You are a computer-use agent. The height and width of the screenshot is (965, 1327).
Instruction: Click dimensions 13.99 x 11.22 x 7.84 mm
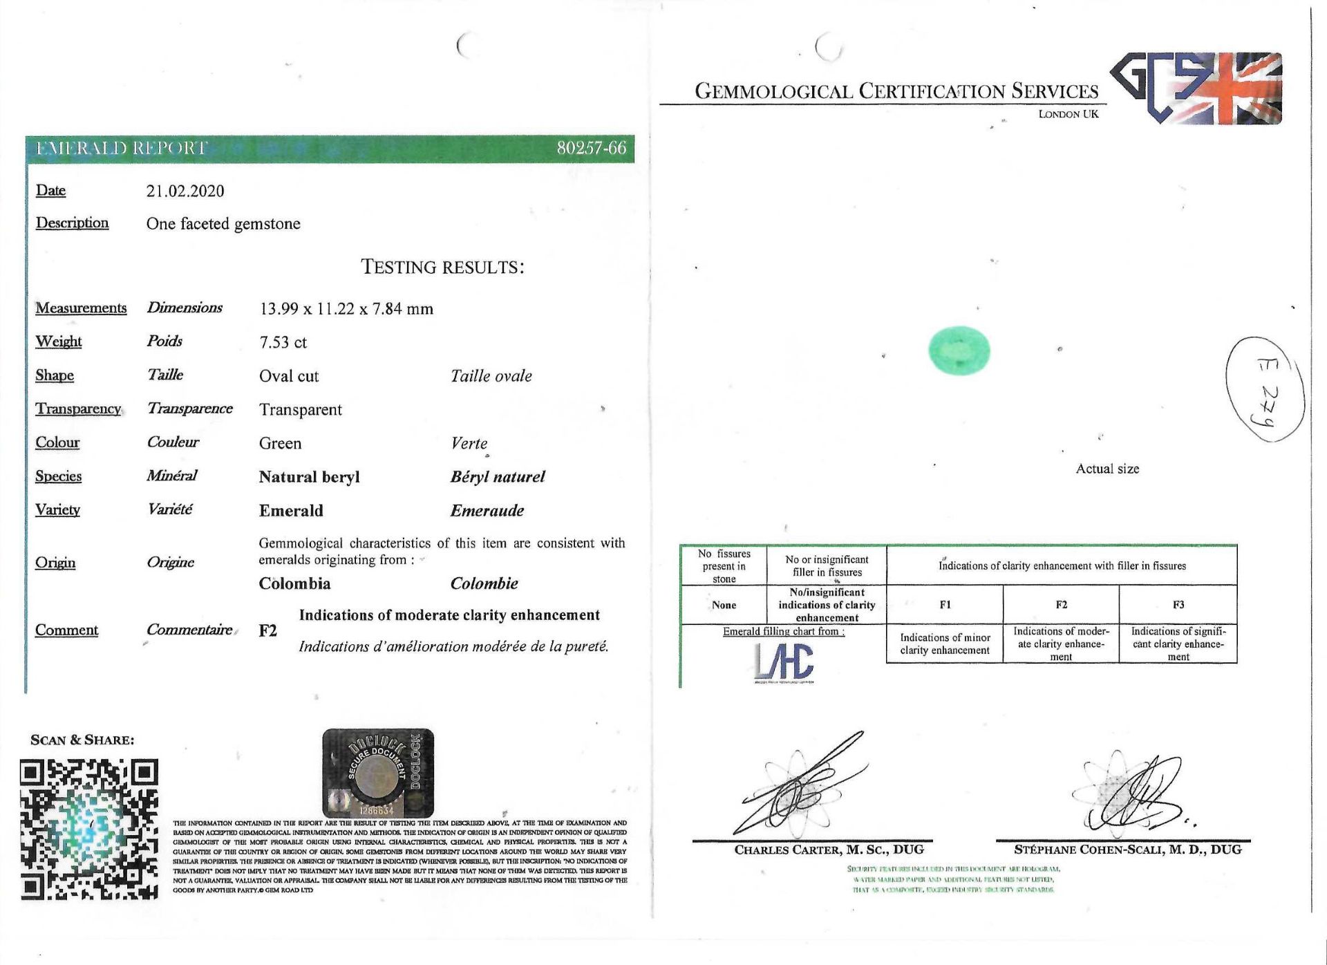point(346,309)
